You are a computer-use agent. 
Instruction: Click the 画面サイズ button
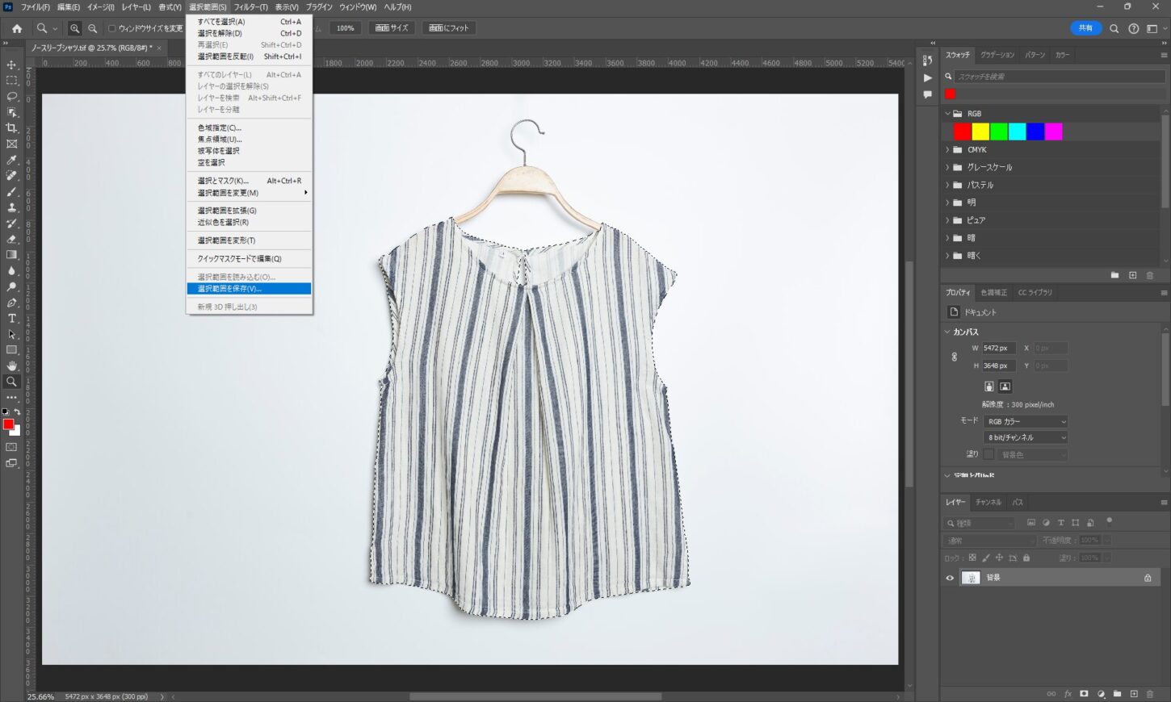[392, 28]
